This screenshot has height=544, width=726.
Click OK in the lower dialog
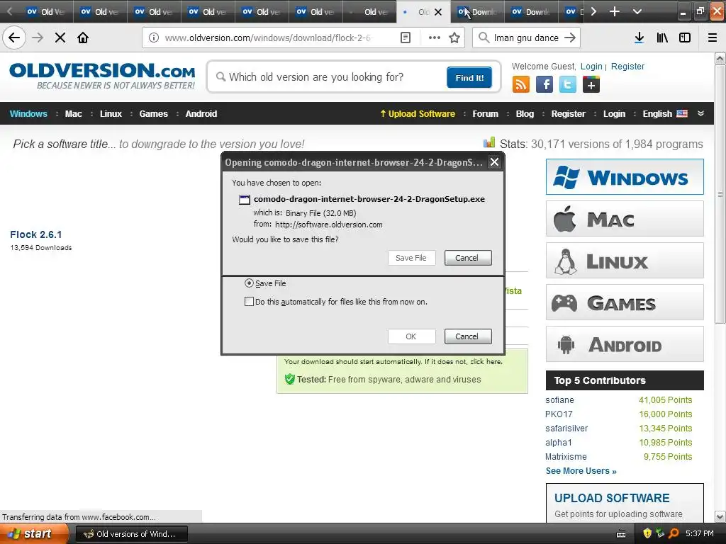click(x=411, y=336)
